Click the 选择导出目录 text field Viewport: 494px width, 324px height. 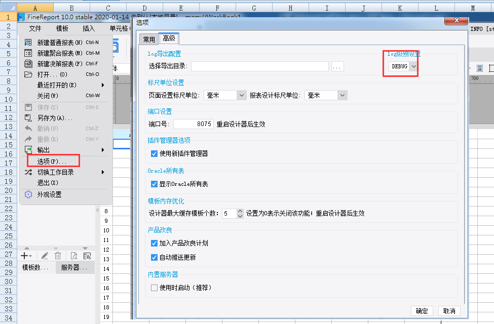point(260,66)
